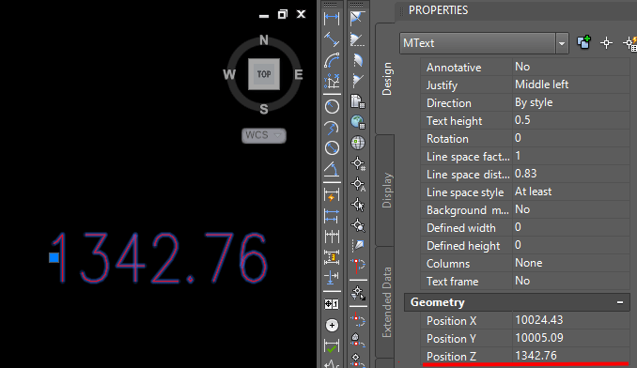Select the Linear dimension tool
637x368 pixels.
[x=332, y=18]
